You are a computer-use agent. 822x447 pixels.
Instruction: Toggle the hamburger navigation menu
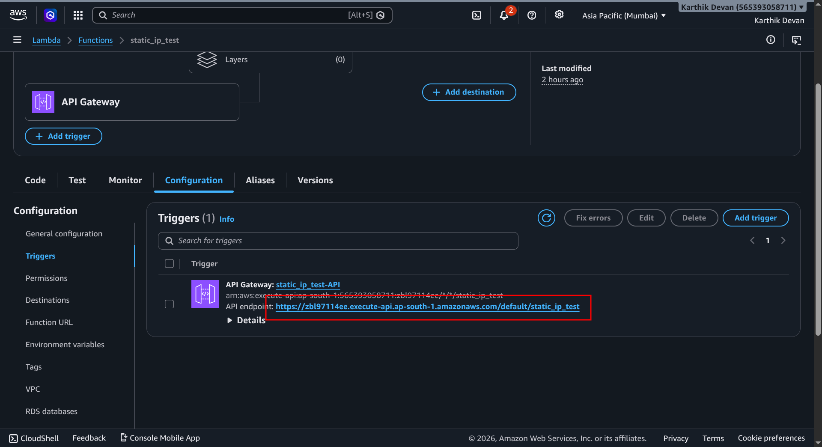click(x=17, y=40)
